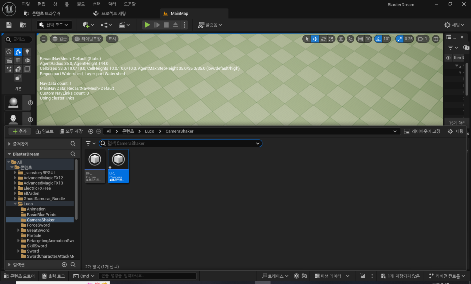Viewport: 471px width, 284px height.
Task: Click the 표시 show flags button
Action: [x=112, y=39]
